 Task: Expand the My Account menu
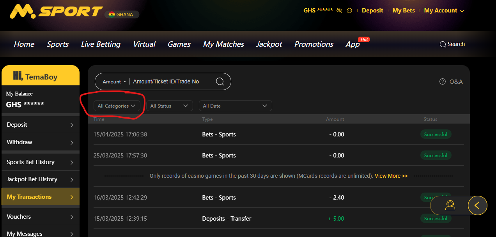(444, 11)
